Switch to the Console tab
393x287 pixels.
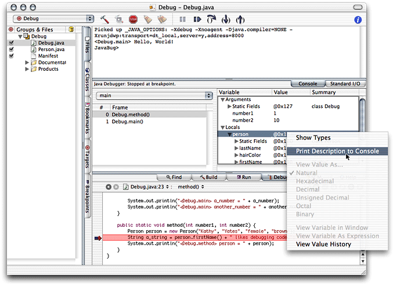[x=308, y=83]
